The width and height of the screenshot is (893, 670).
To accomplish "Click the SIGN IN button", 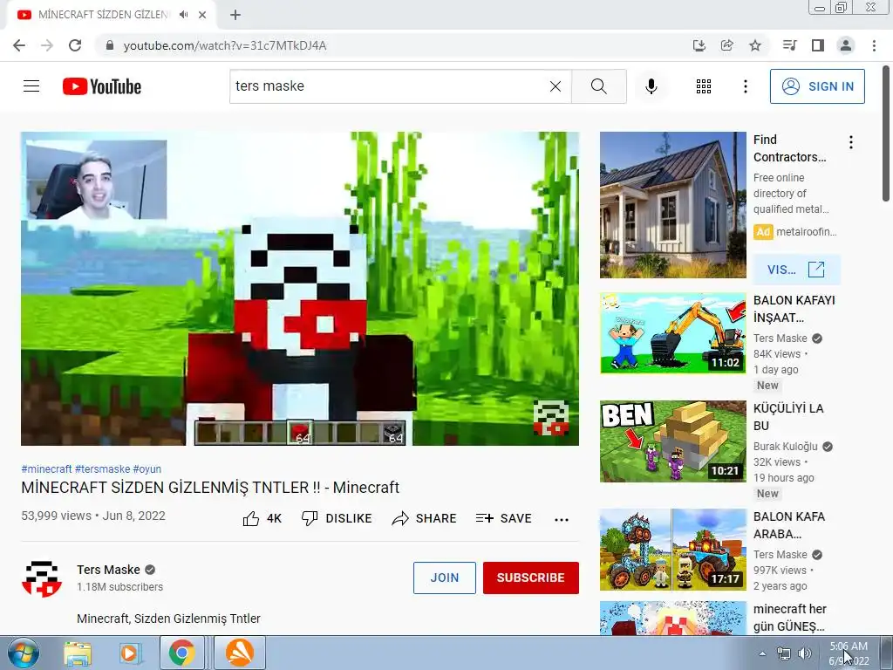I will (816, 86).
